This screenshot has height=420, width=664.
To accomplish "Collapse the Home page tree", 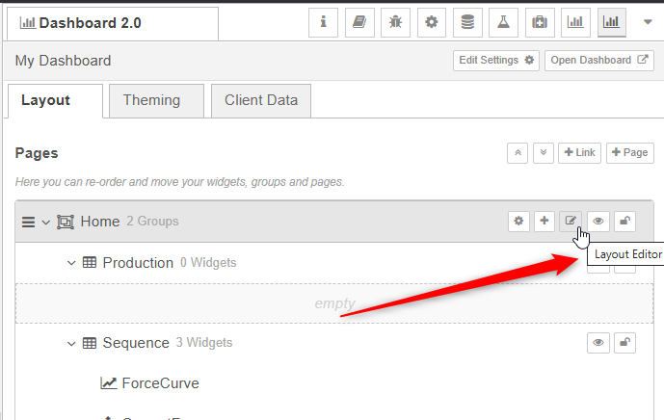I will (45, 222).
